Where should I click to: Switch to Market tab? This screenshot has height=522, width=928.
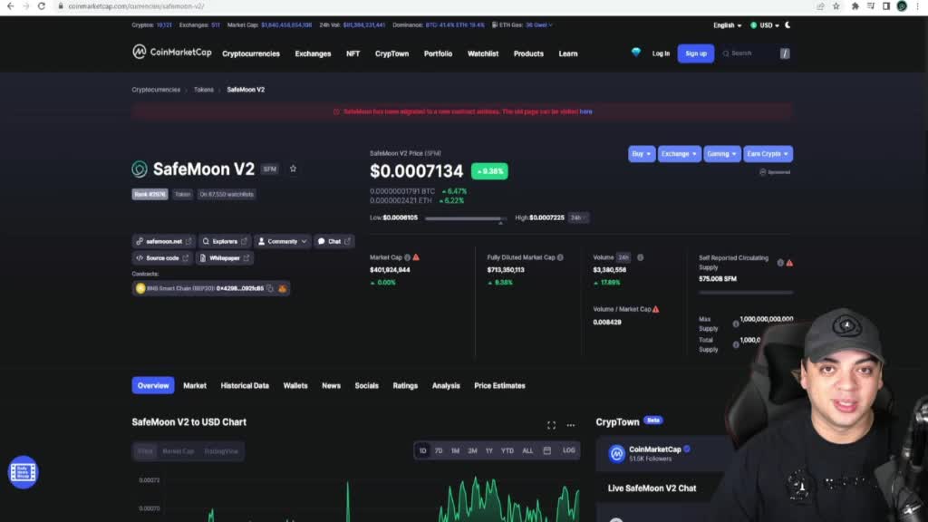coord(195,385)
